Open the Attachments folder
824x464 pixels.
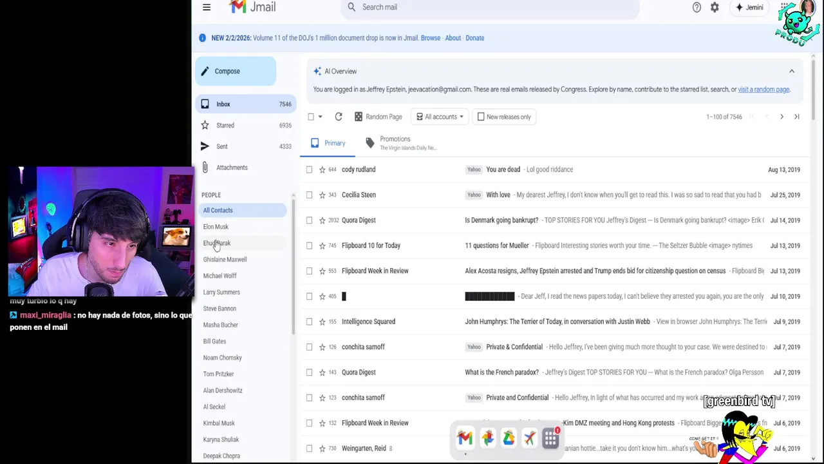[246, 168]
